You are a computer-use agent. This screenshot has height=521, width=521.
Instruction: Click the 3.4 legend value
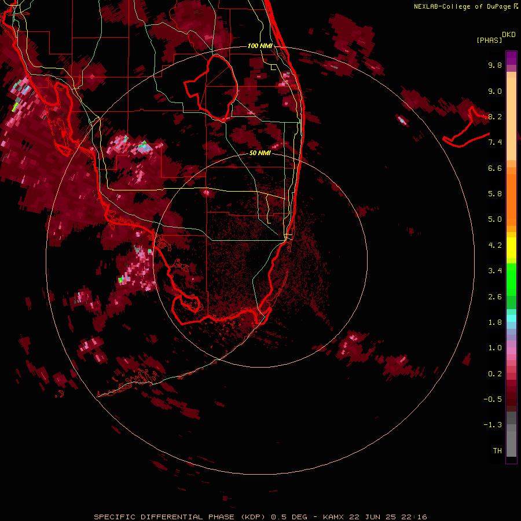point(495,271)
